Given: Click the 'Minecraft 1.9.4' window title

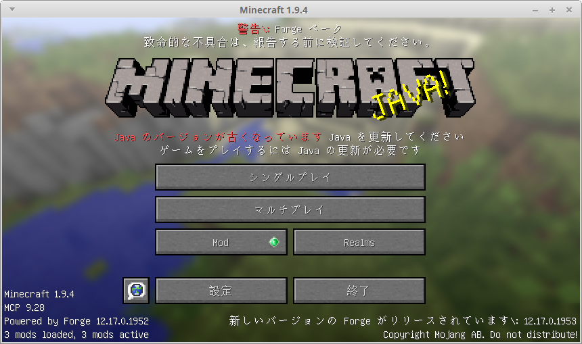Looking at the screenshot, I should 273,10.
